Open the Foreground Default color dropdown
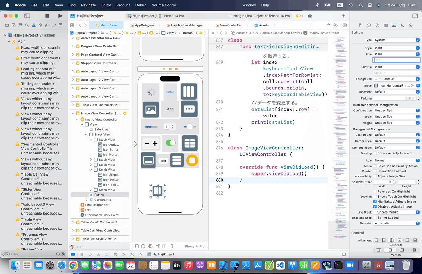422x274 pixels. point(396,79)
